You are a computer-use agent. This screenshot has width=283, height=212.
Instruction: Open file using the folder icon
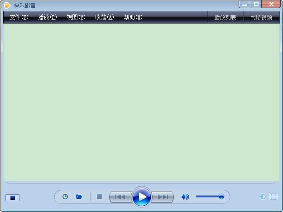(79, 197)
